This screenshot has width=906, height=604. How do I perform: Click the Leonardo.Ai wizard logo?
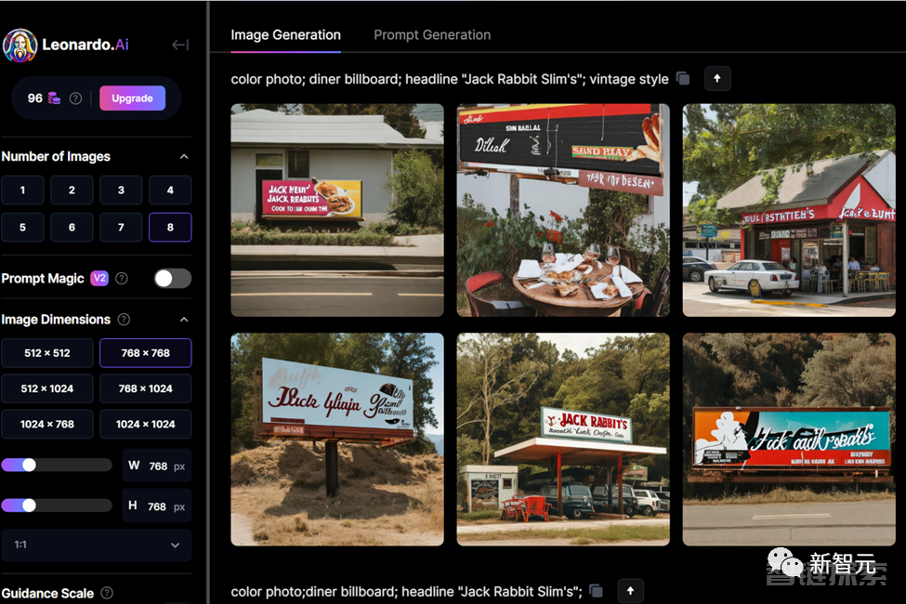tap(20, 46)
